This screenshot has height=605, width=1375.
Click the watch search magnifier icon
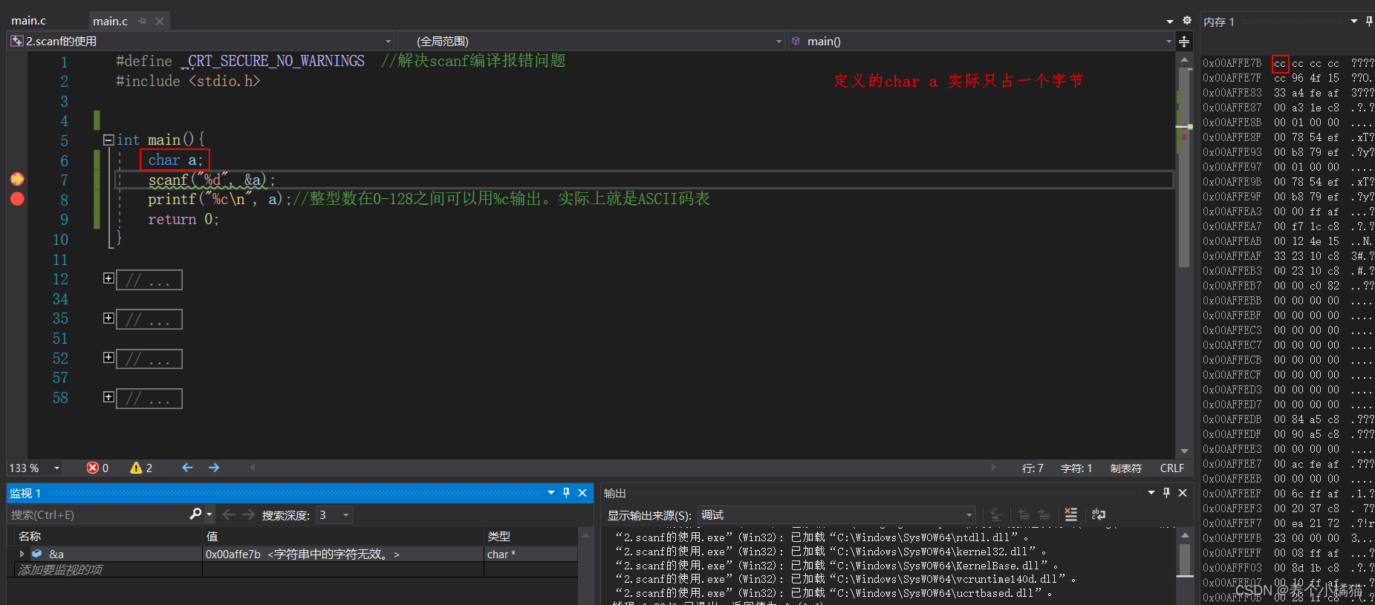coord(195,514)
